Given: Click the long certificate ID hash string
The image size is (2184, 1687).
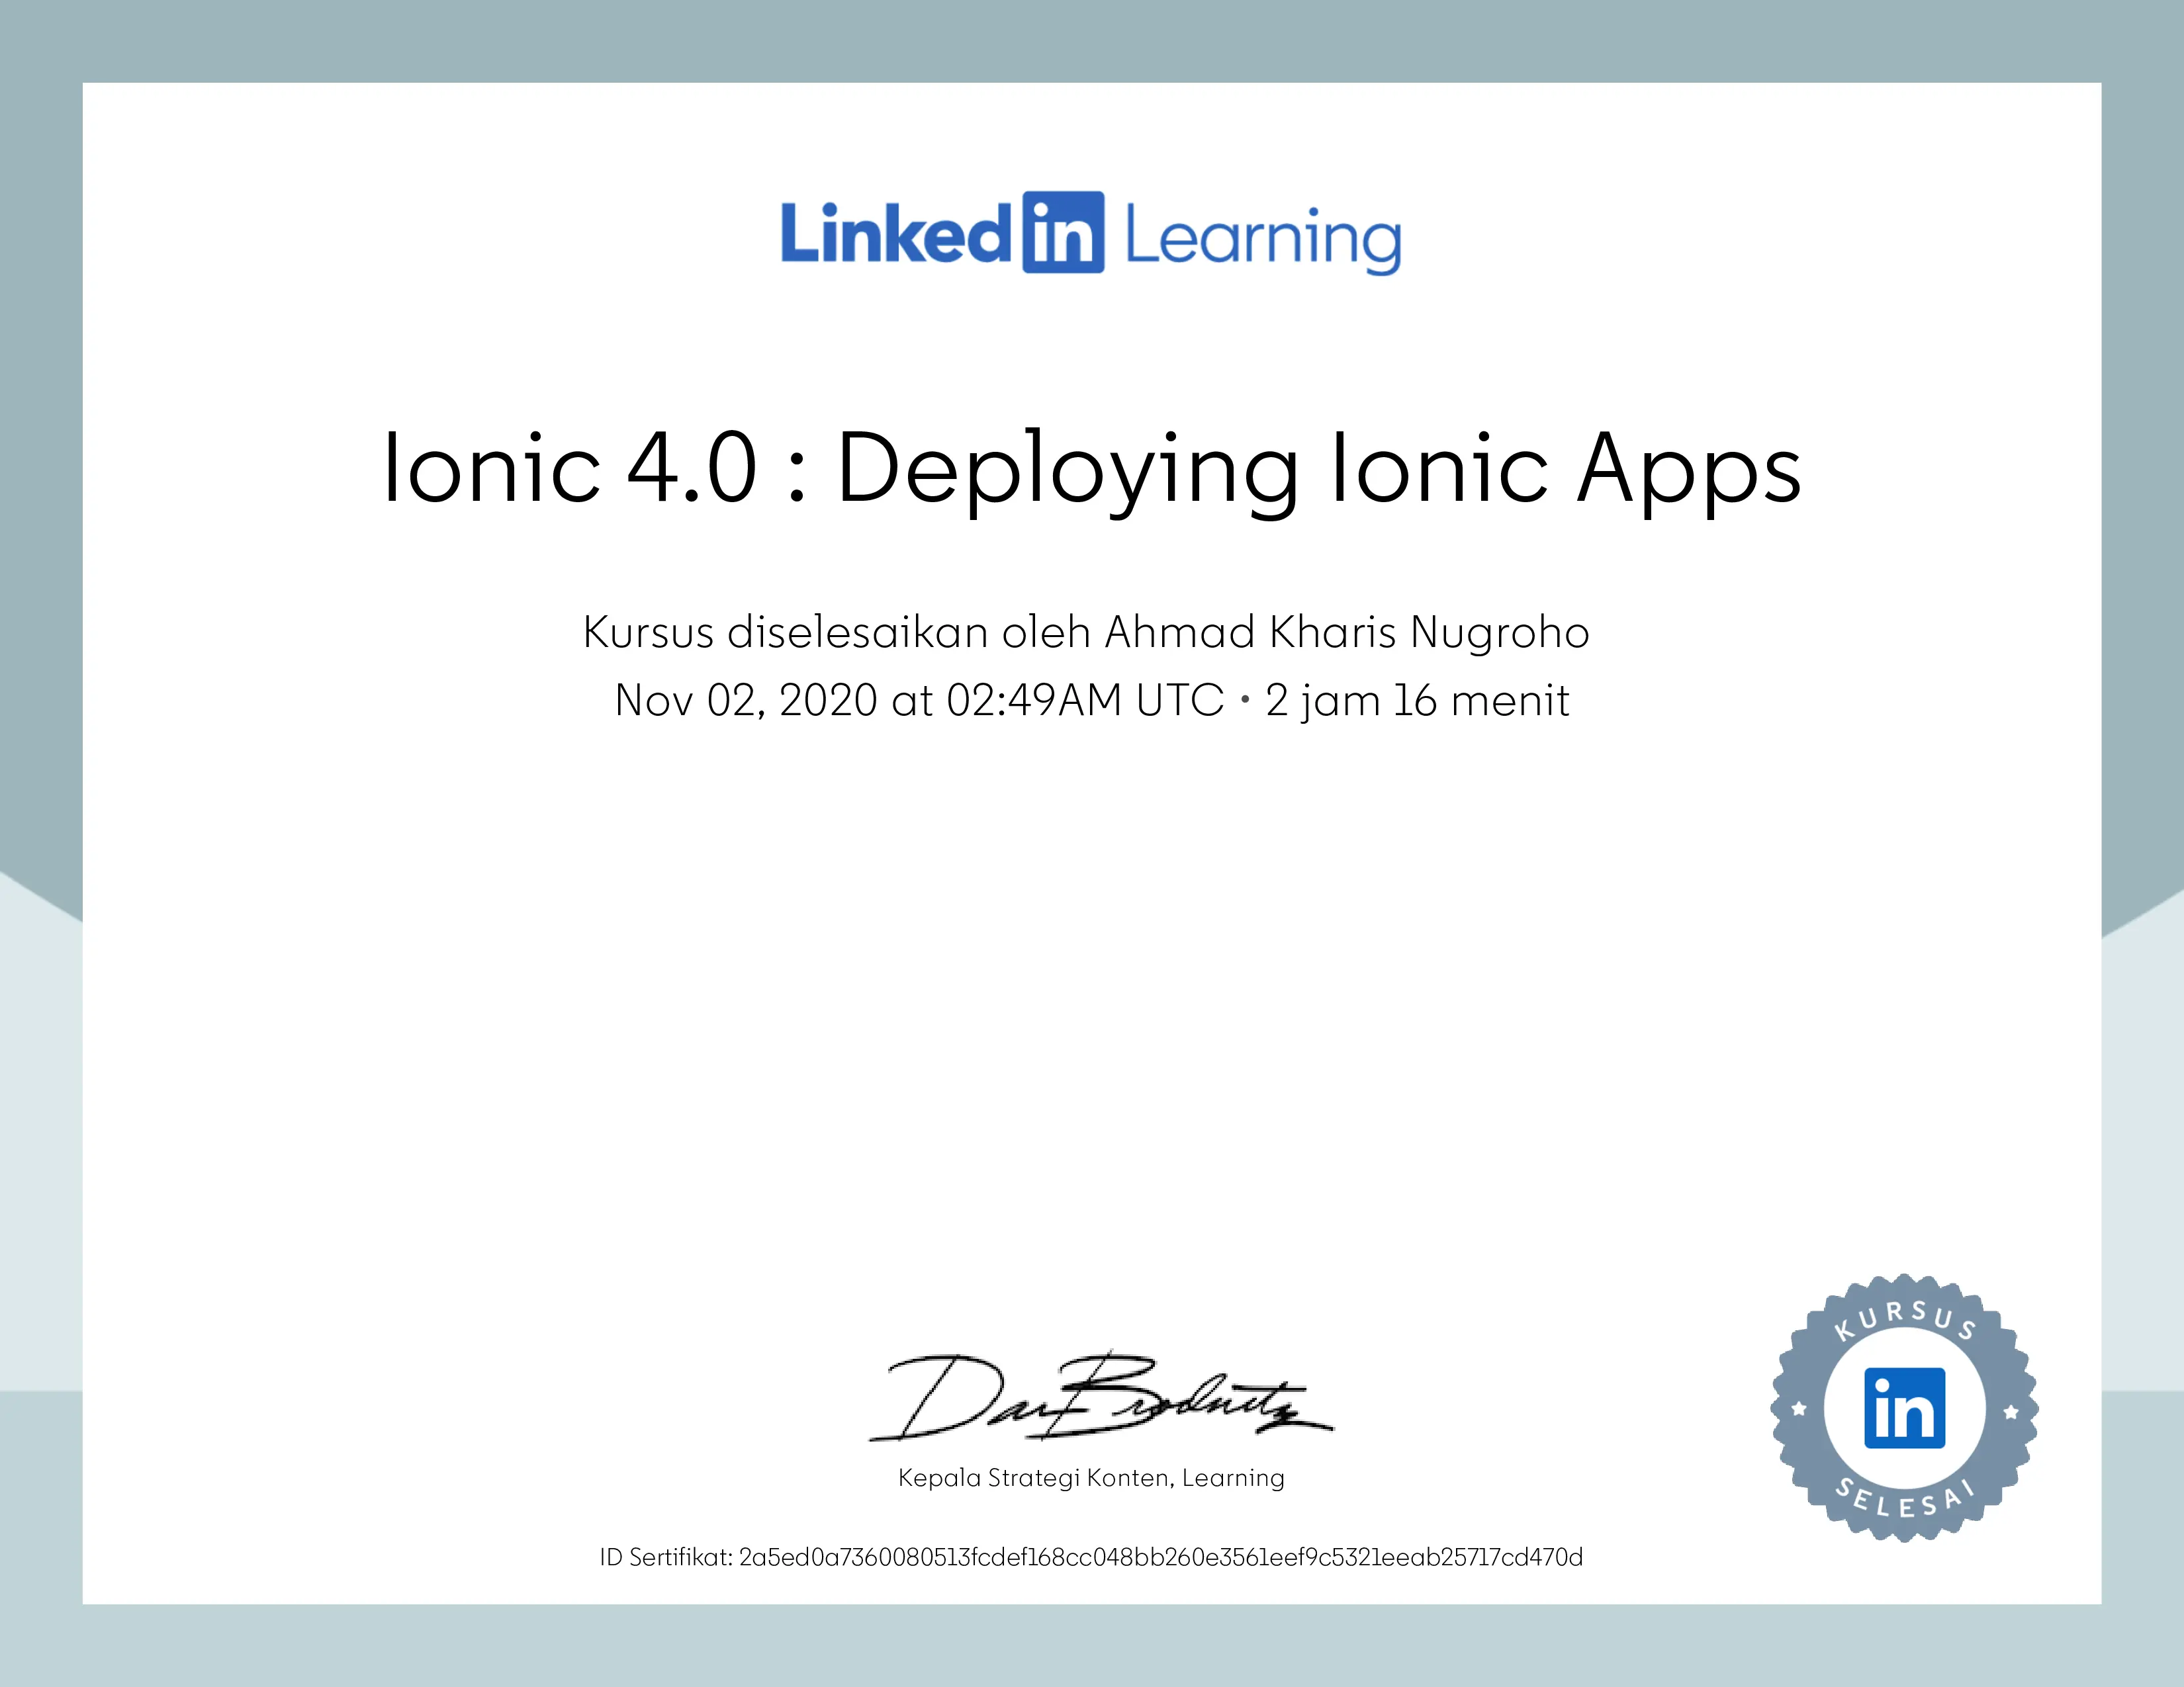Looking at the screenshot, I should [x=1160, y=1557].
